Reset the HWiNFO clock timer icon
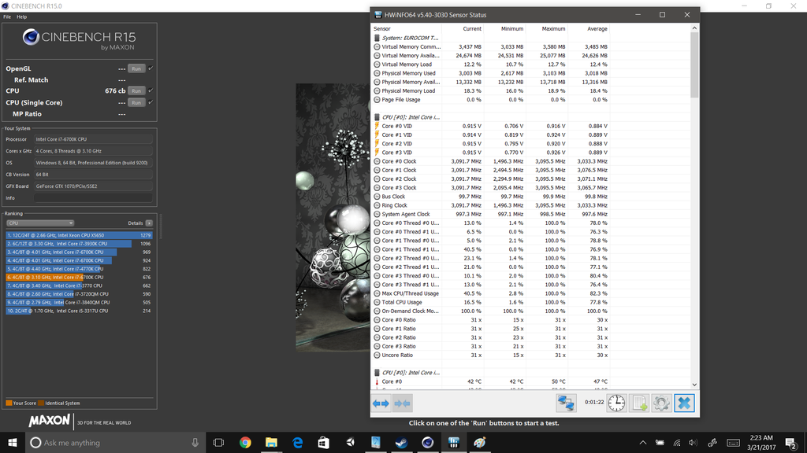 [x=616, y=403]
